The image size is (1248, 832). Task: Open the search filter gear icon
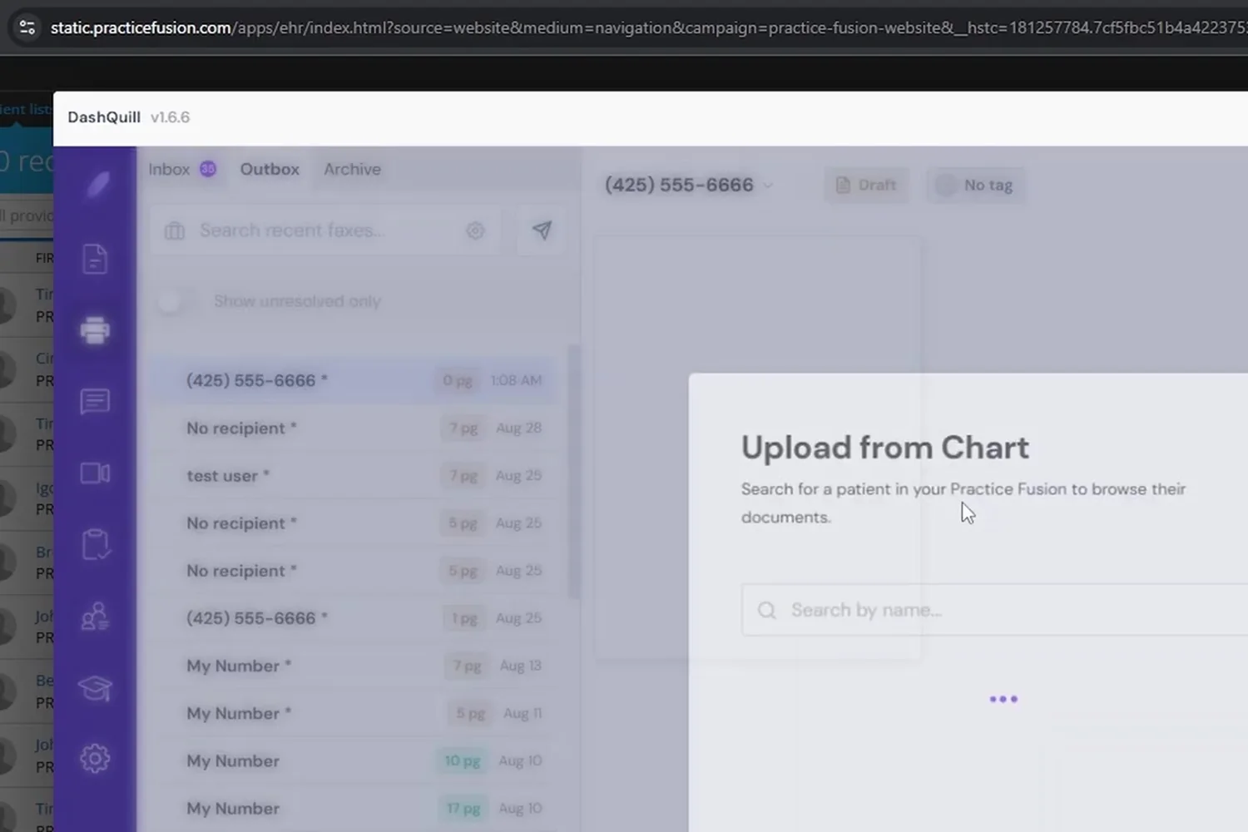475,230
